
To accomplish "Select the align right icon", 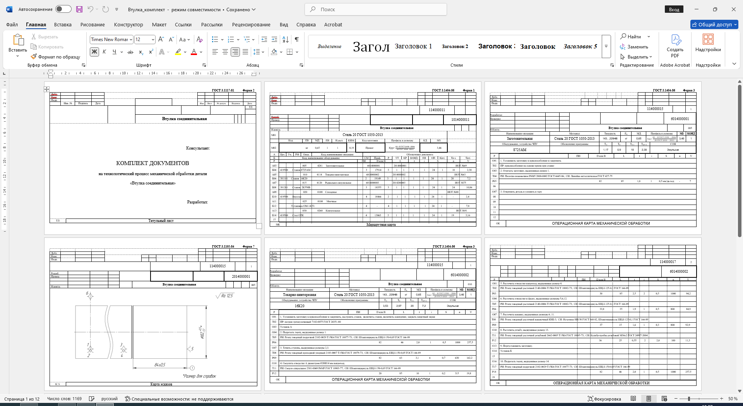I will point(235,52).
